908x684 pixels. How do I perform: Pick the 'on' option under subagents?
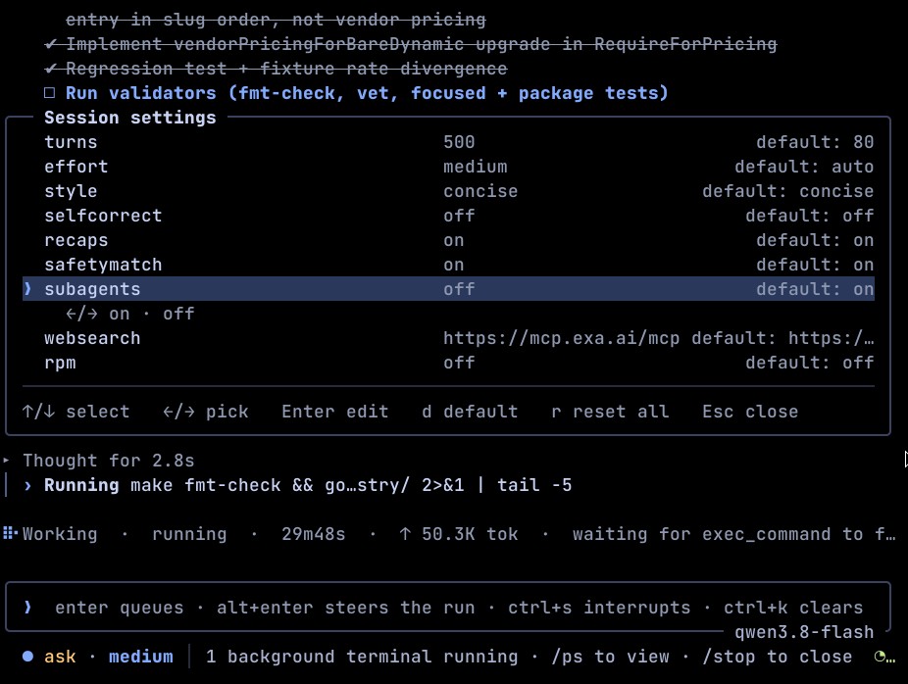(x=120, y=314)
